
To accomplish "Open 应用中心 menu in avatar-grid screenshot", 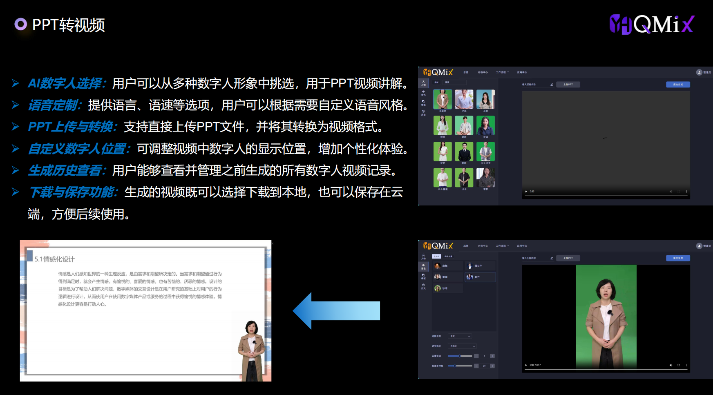I will coord(522,72).
